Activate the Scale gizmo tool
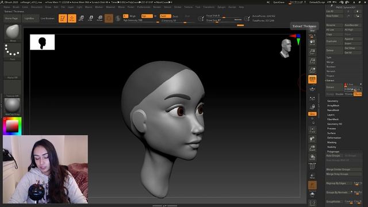Image resolution: width=368 pixels, height=207 pixels. (90, 18)
